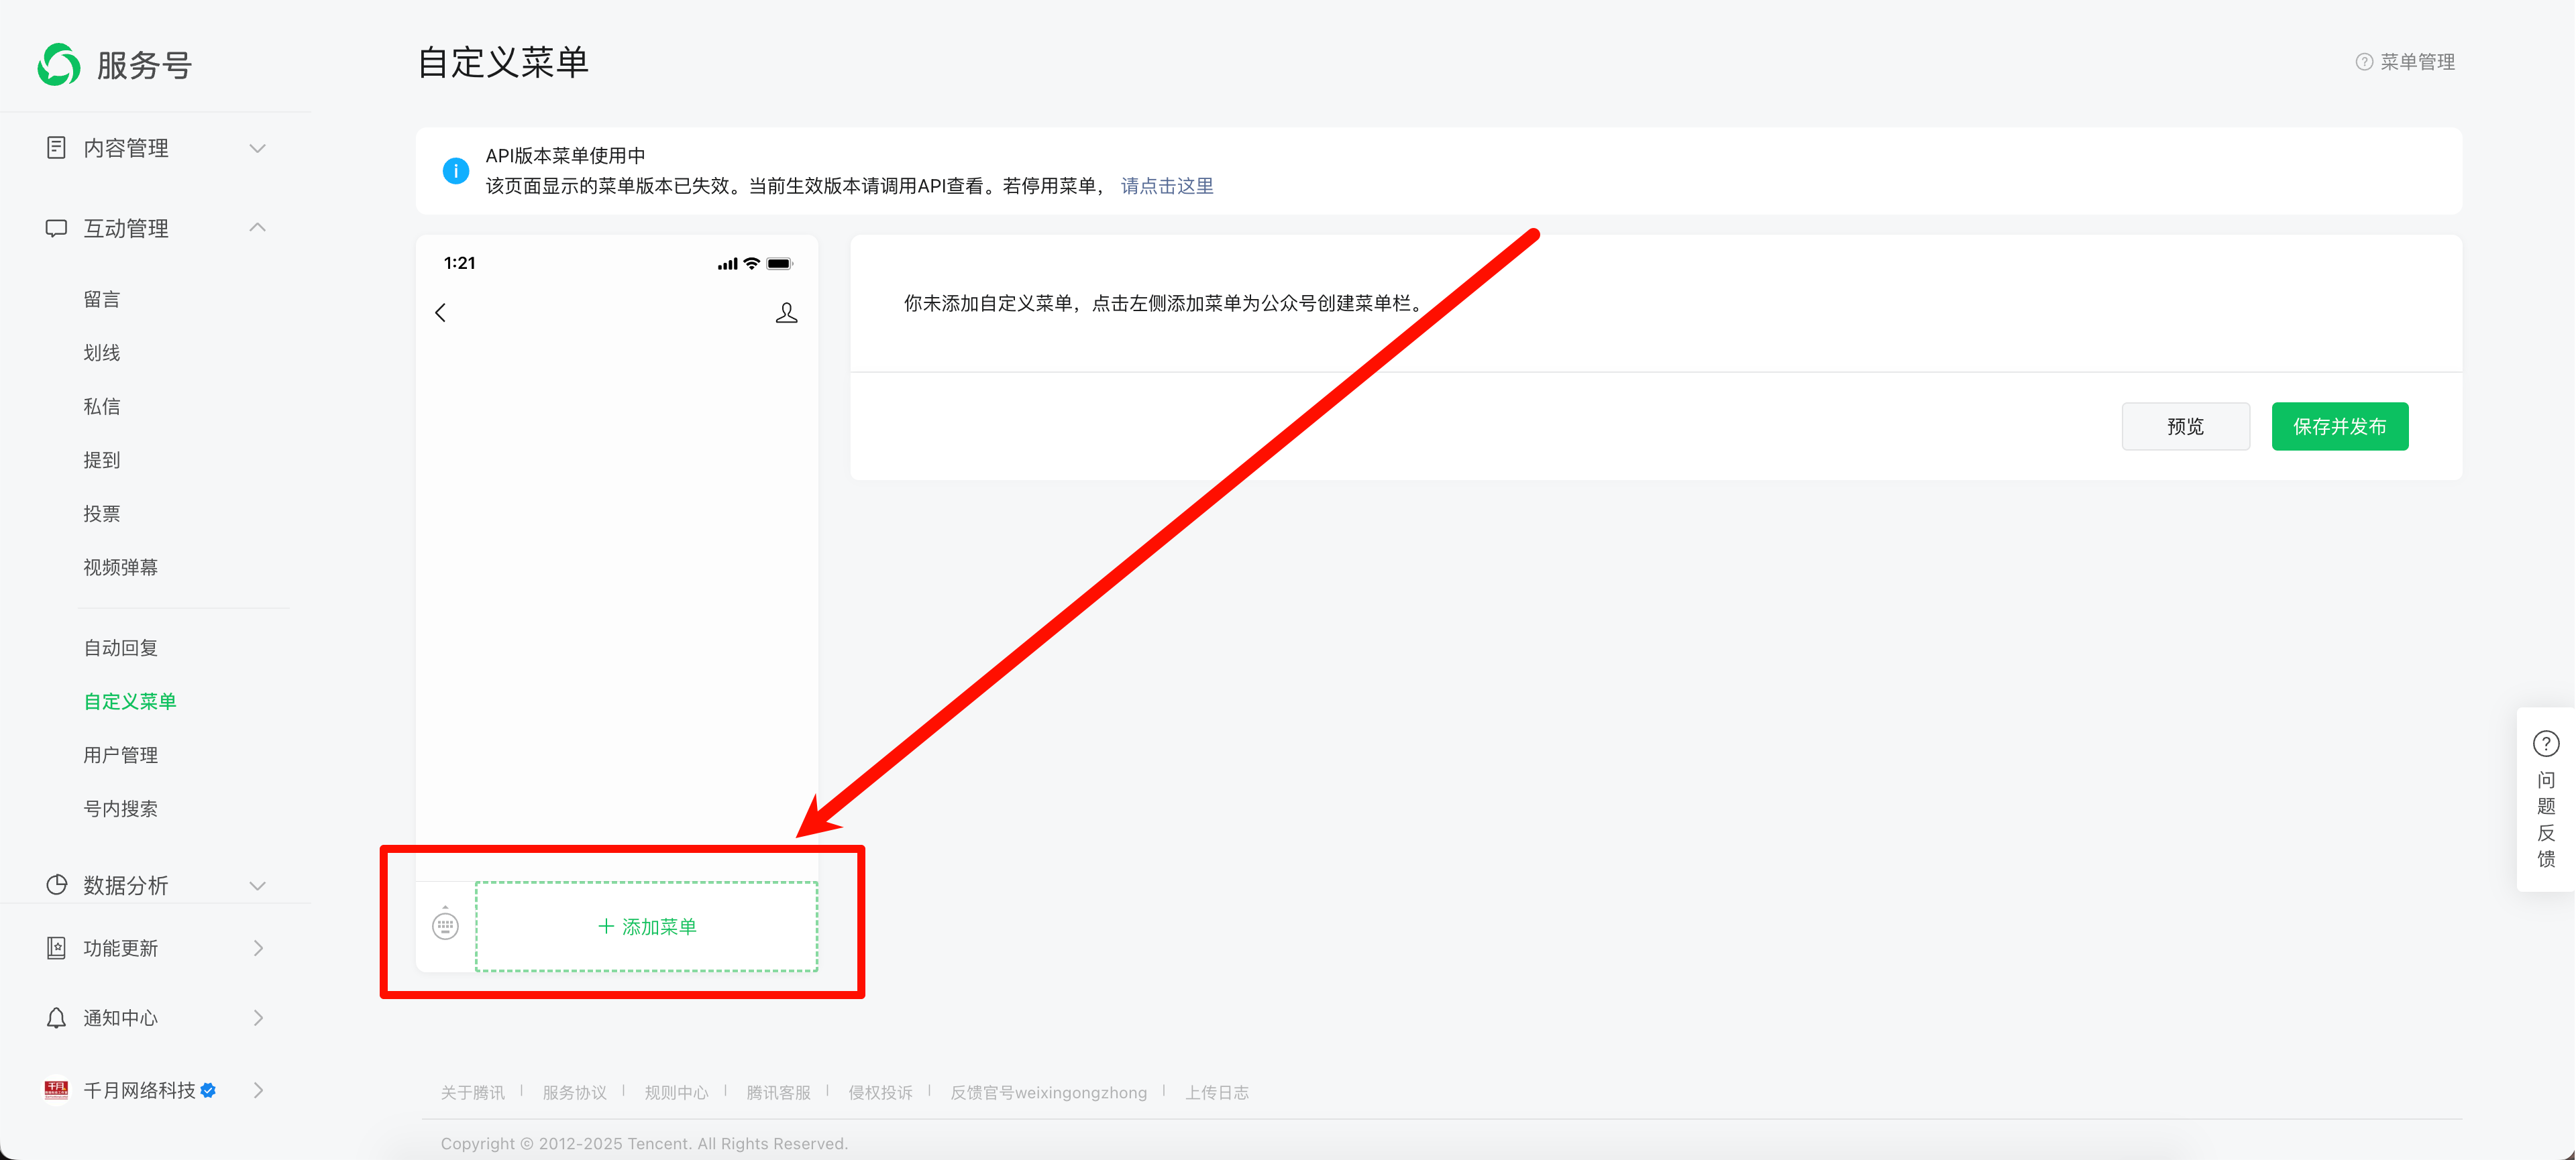Image resolution: width=2576 pixels, height=1160 pixels.
Task: Click 添加菜单 in phone preview
Action: click(x=647, y=926)
